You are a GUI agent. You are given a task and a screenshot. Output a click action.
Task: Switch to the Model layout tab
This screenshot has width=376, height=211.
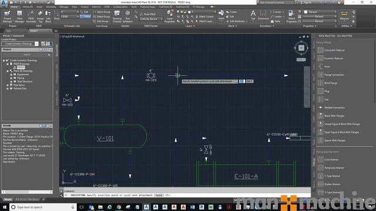[8, 199]
